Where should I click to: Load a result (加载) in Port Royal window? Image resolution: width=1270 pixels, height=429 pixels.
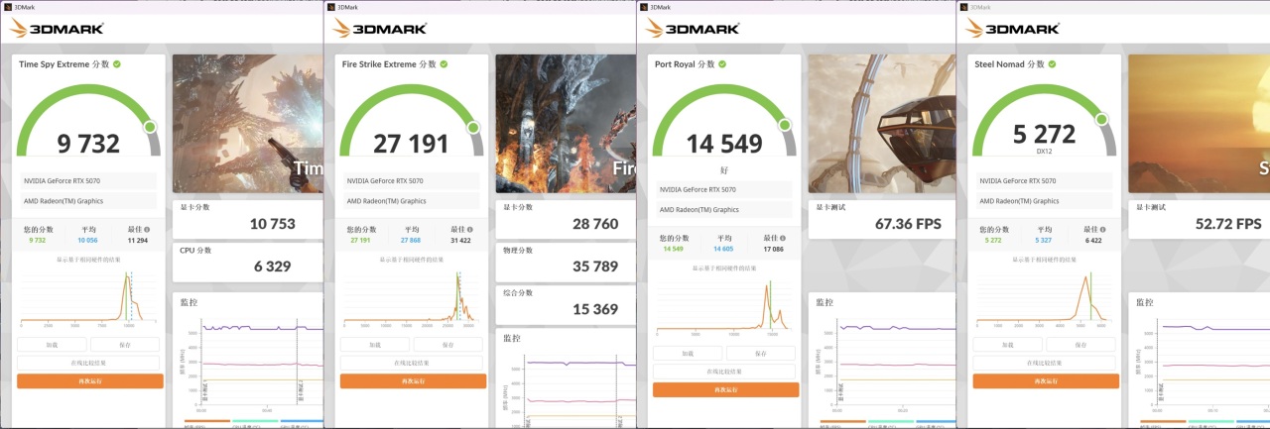point(688,354)
